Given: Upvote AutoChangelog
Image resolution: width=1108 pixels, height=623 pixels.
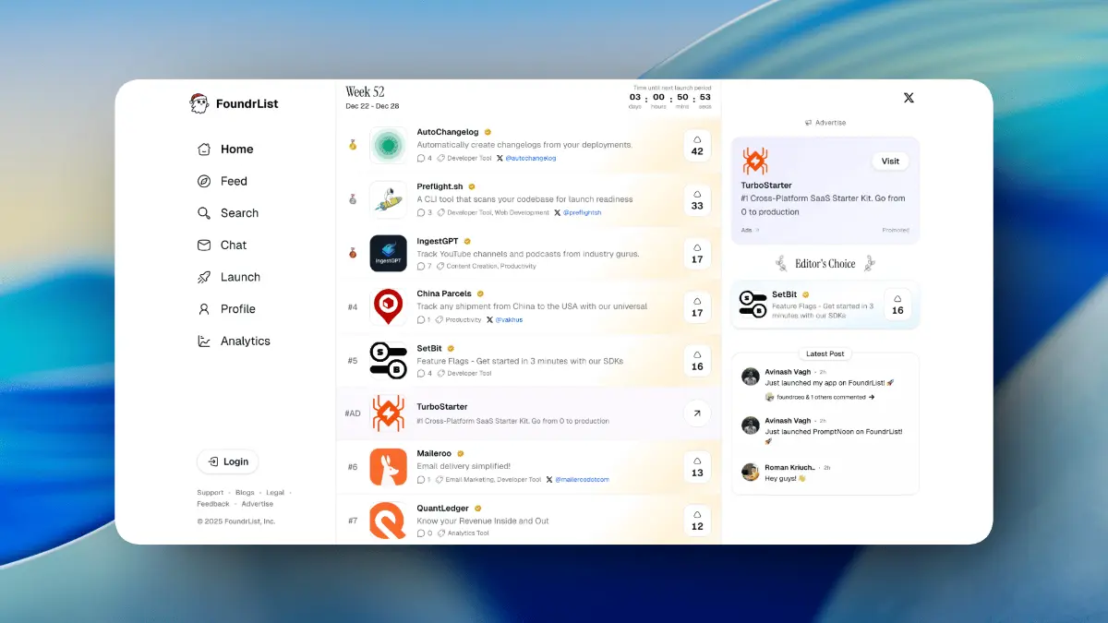Looking at the screenshot, I should (697, 145).
